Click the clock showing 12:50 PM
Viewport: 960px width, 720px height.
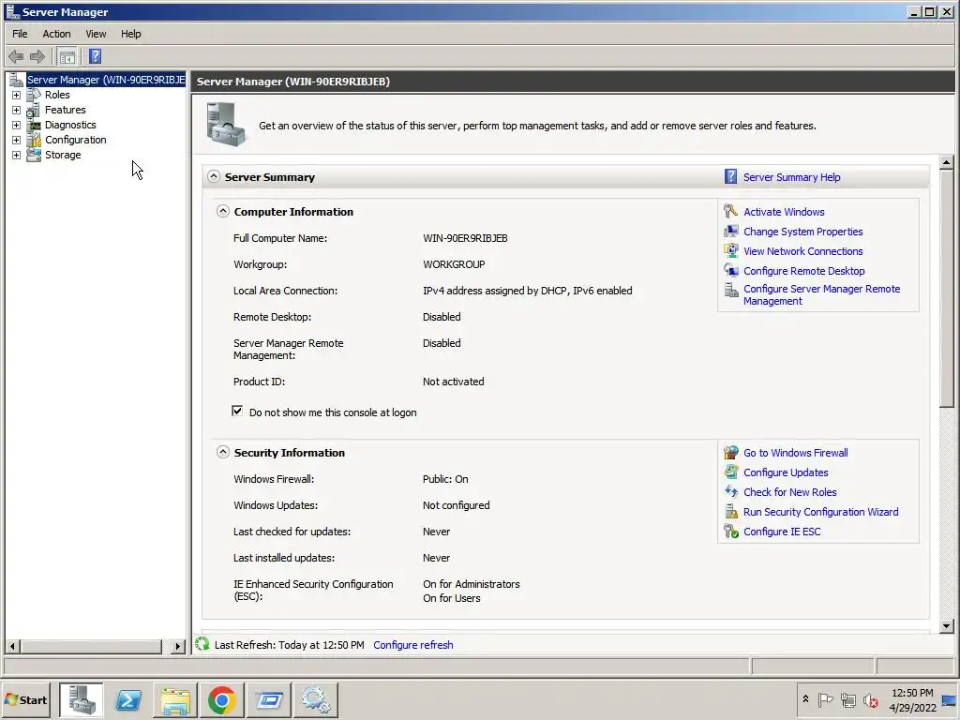(912, 693)
